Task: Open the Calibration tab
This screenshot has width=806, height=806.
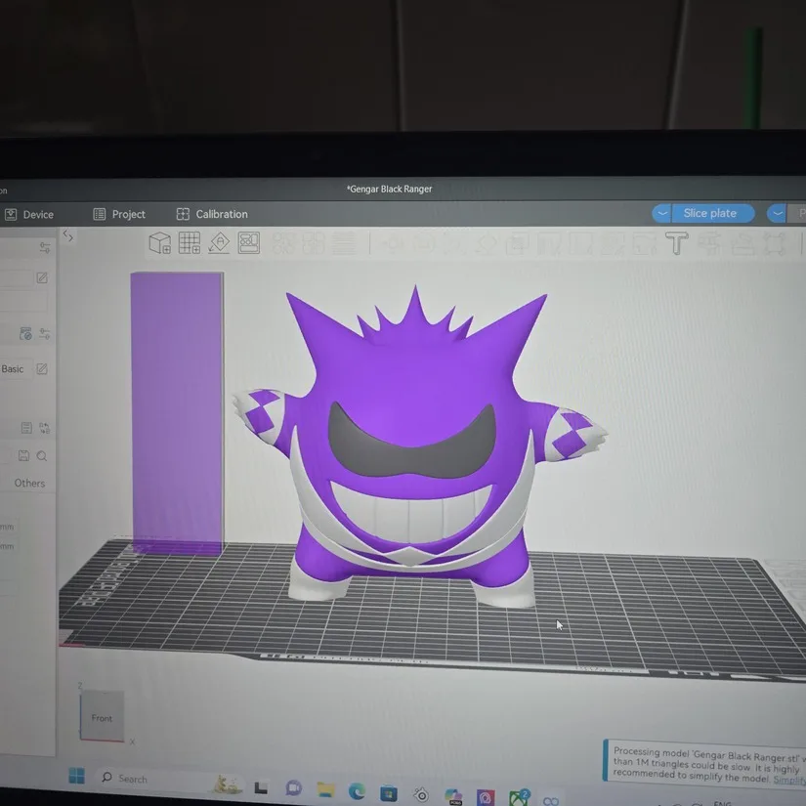Action: coord(212,214)
